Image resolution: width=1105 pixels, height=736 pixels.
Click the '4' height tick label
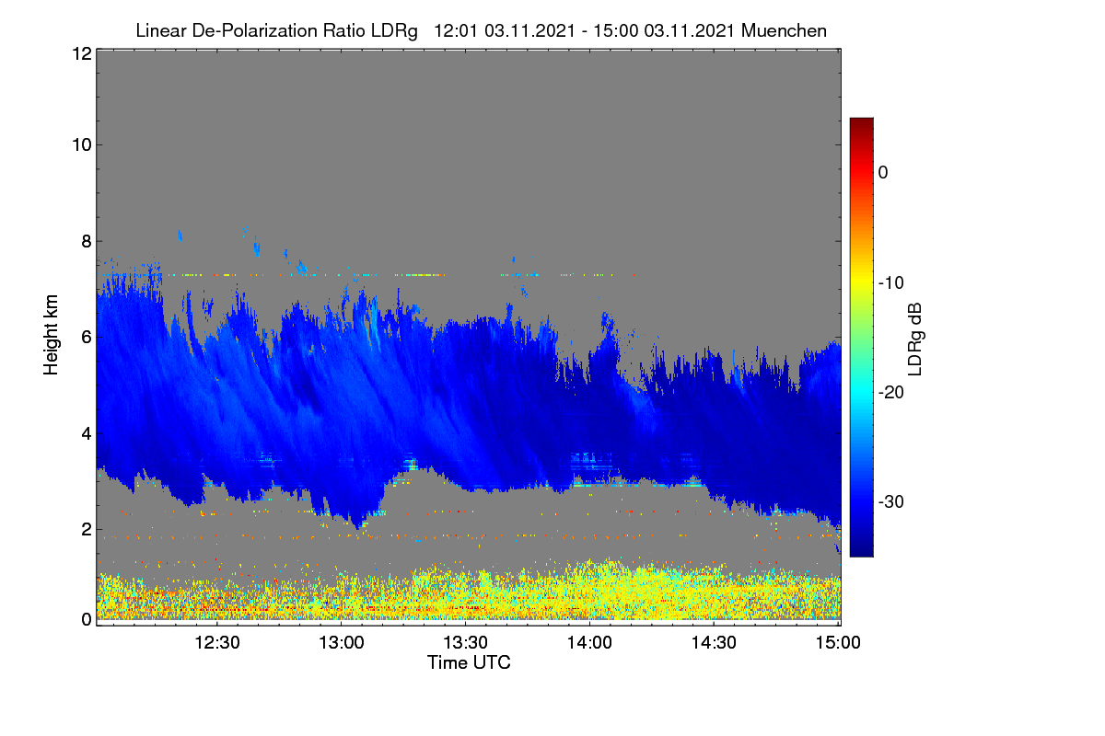[85, 432]
